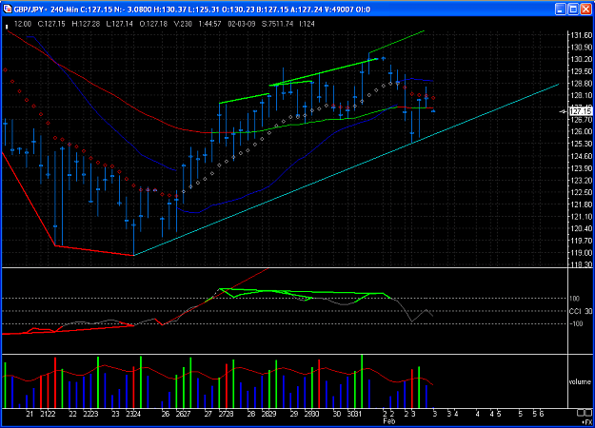Click the two-squares icon at the time axis's right end
The width and height of the screenshot is (595, 428).
(586, 413)
